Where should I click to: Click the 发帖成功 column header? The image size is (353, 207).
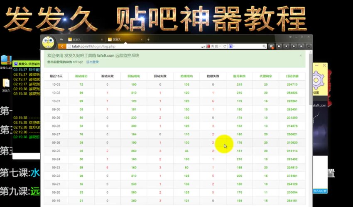[81, 76]
